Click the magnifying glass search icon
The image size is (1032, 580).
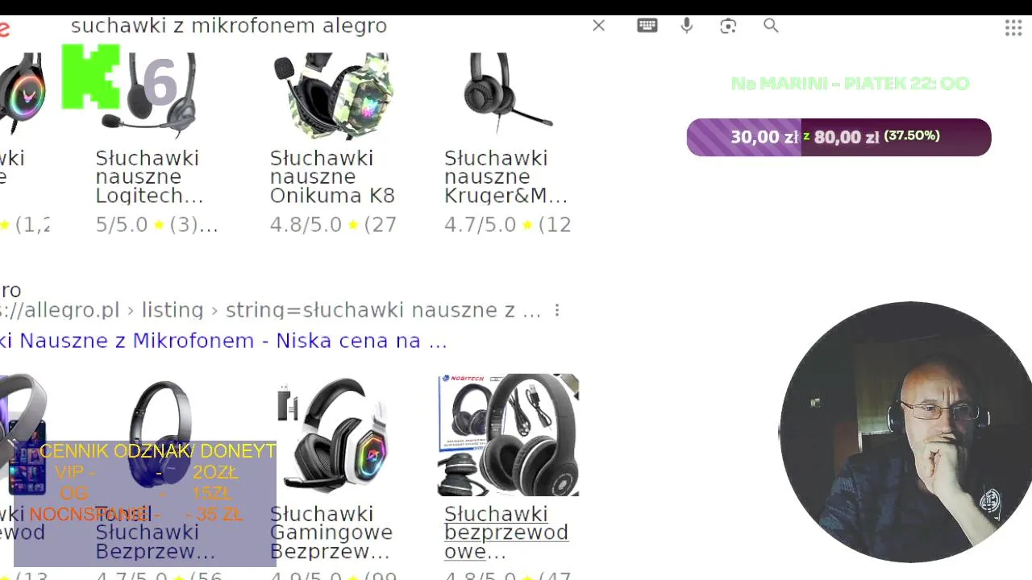pos(771,26)
